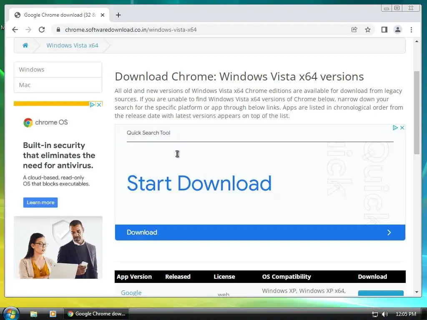Click the blue Download bar button
Image resolution: width=427 pixels, height=320 pixels.
point(260,232)
